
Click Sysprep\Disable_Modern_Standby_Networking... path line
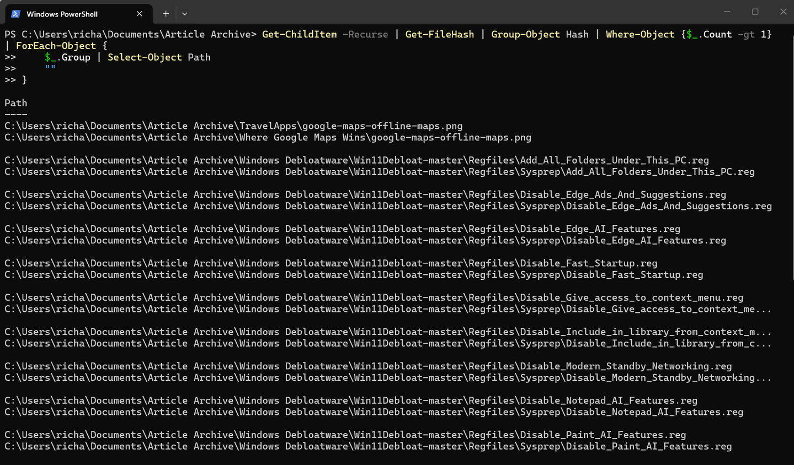pyautogui.click(x=388, y=377)
